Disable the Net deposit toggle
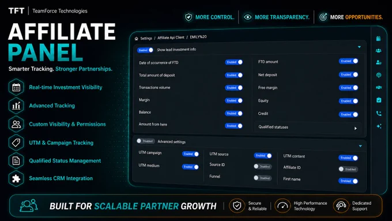 pyautogui.click(x=349, y=74)
